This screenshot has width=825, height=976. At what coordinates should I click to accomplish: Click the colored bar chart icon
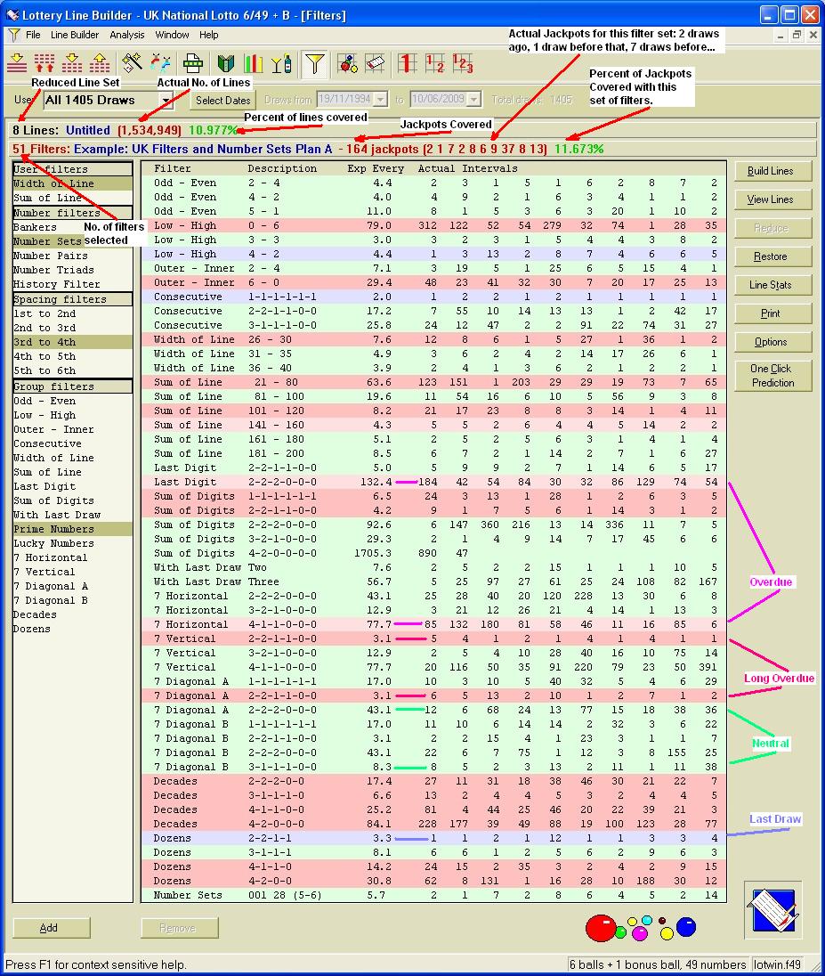pos(254,63)
